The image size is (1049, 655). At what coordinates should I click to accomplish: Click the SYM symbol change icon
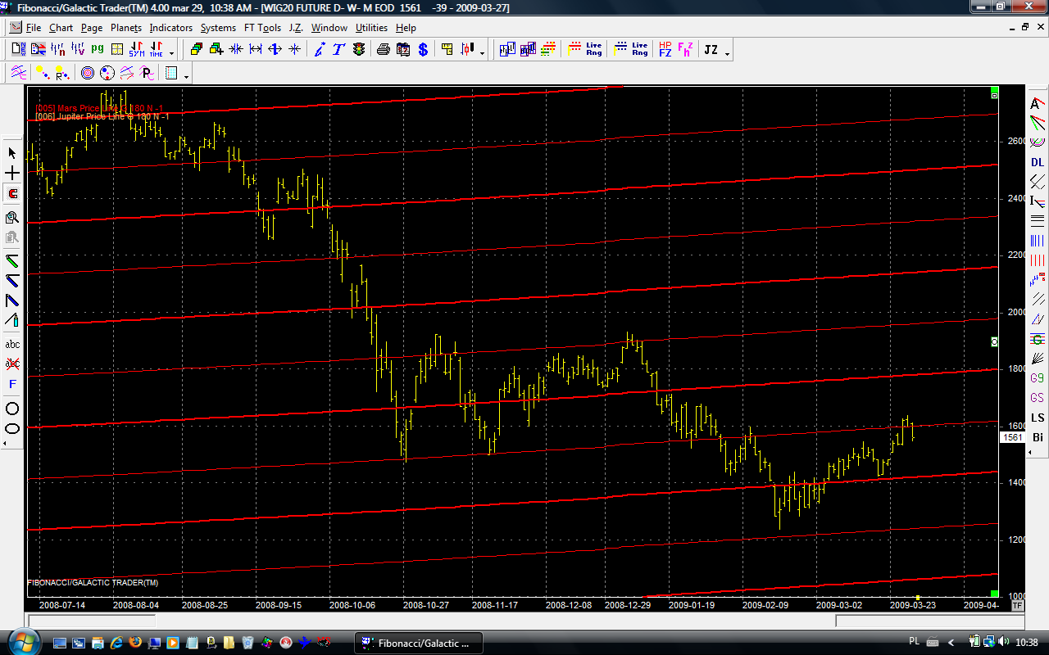coord(136,50)
